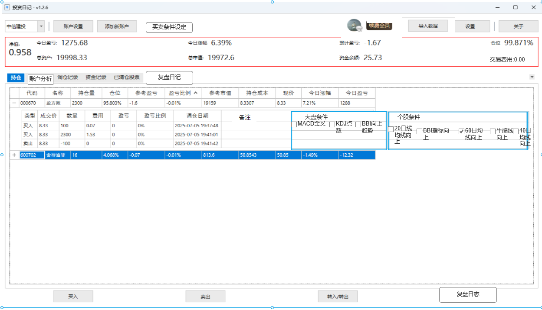Switch to the 已清仓股票 tab
The width and height of the screenshot is (542, 310).
point(126,77)
